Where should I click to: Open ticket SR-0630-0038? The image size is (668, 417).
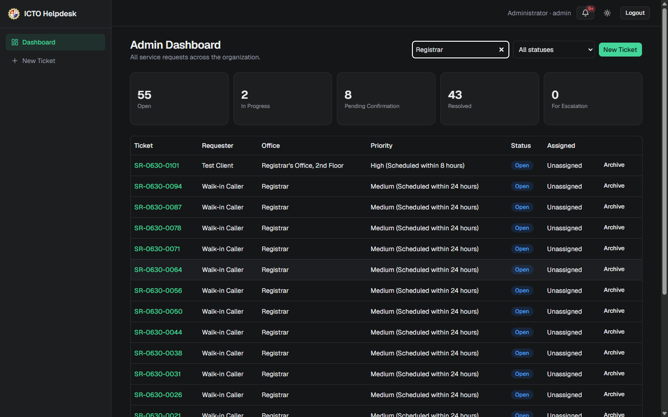coord(158,353)
